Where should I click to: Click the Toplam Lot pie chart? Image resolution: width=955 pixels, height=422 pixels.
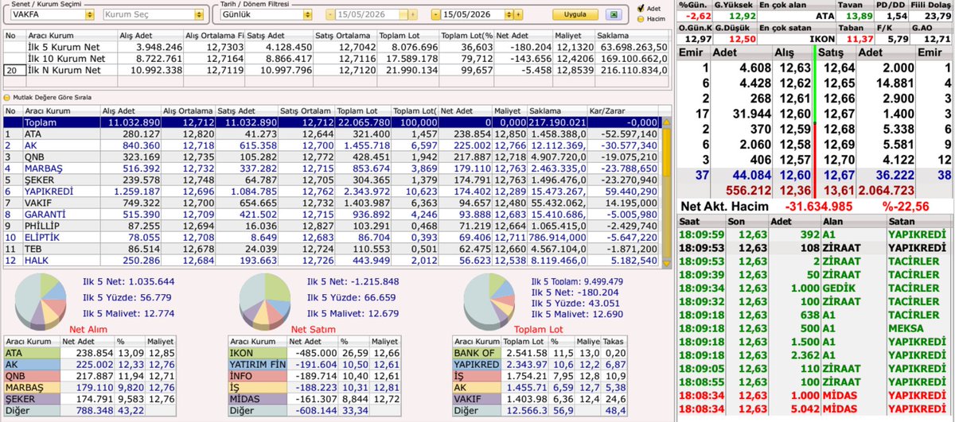pyautogui.click(x=488, y=300)
